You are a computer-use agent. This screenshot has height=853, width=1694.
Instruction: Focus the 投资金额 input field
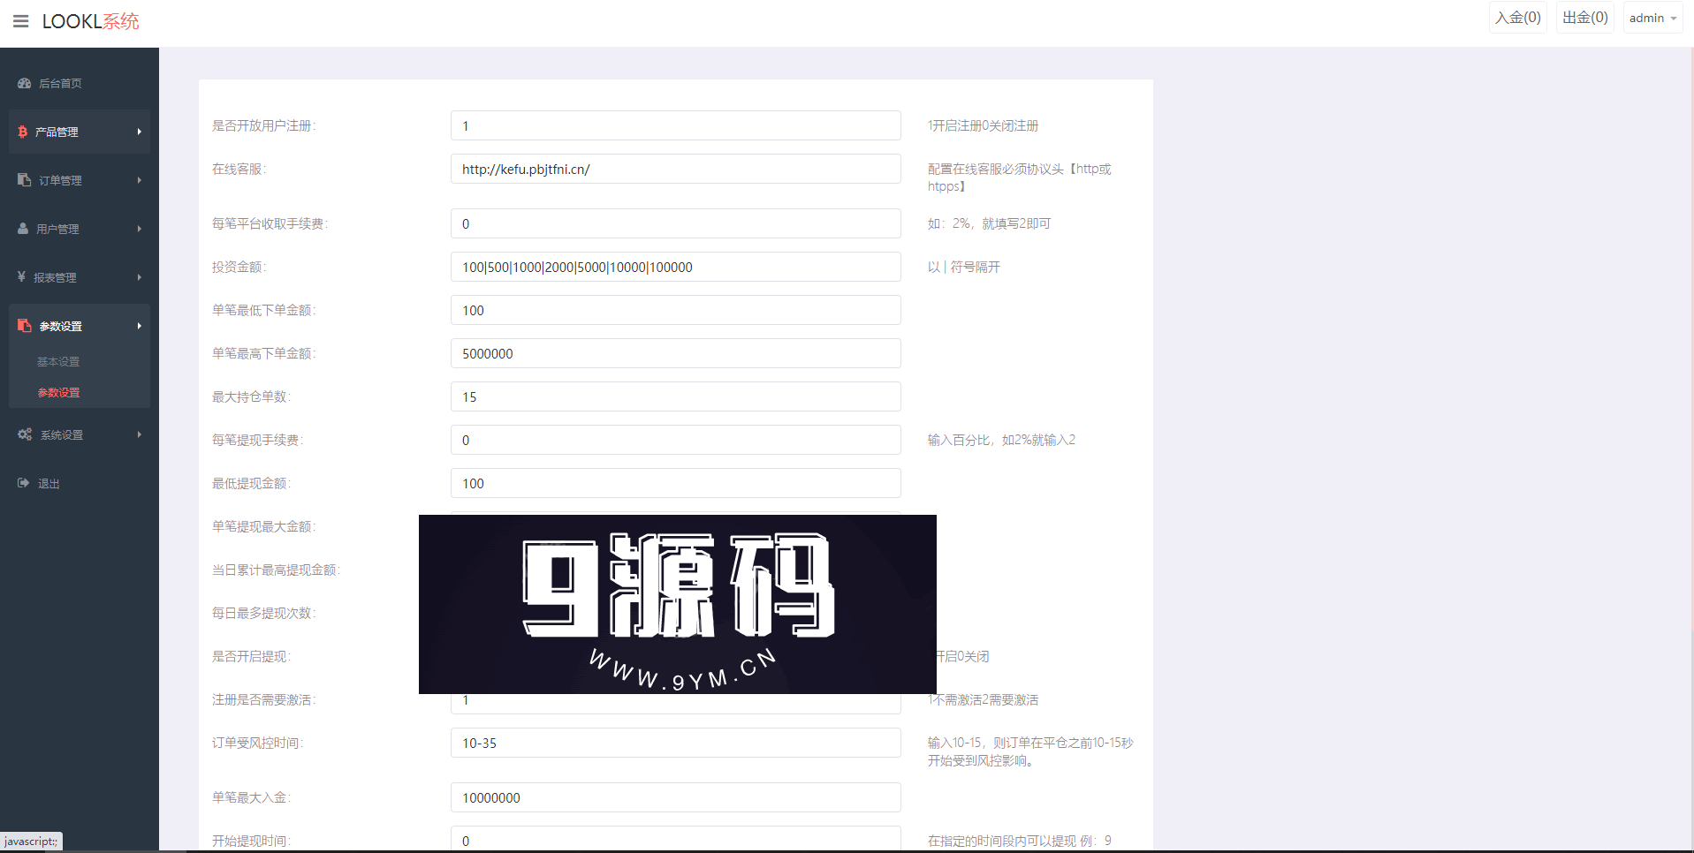click(x=675, y=268)
